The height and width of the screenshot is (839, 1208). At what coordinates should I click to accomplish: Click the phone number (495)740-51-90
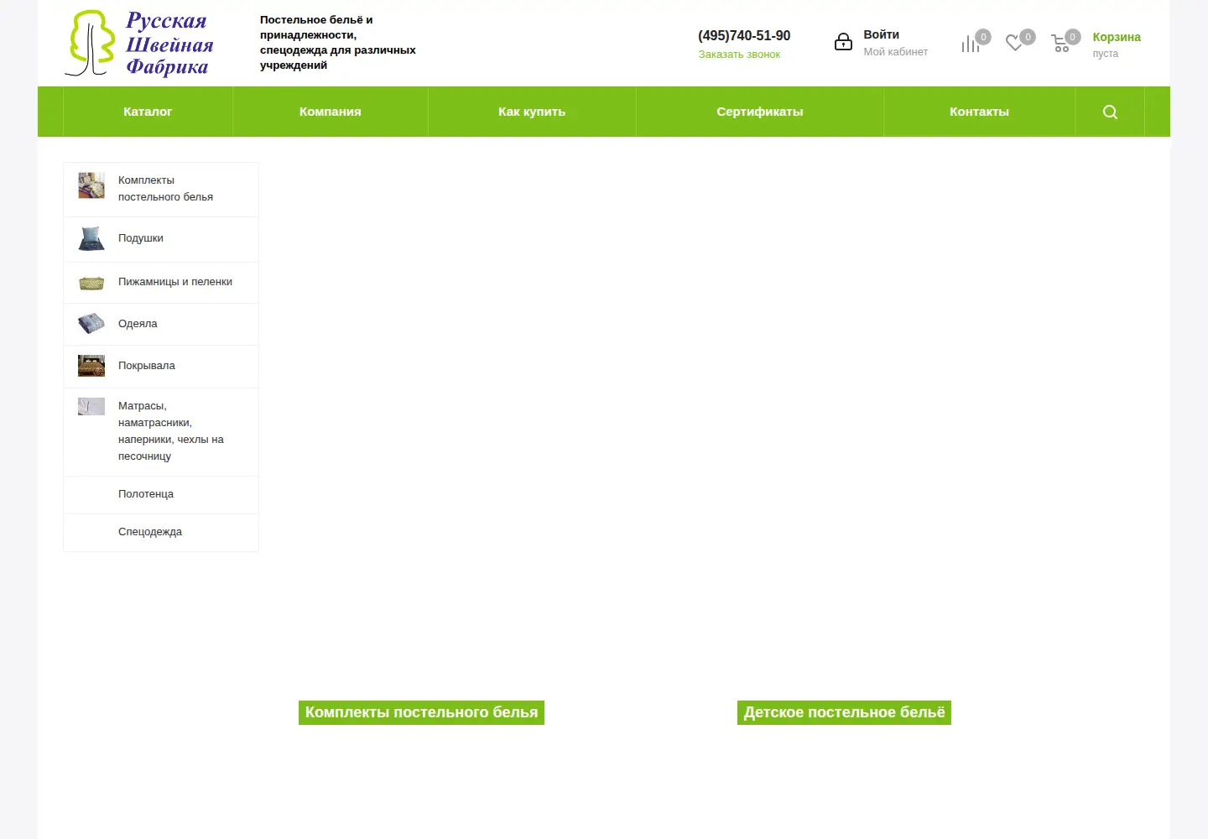[x=744, y=35]
